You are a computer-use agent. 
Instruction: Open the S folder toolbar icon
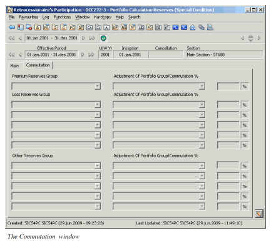(38, 28)
